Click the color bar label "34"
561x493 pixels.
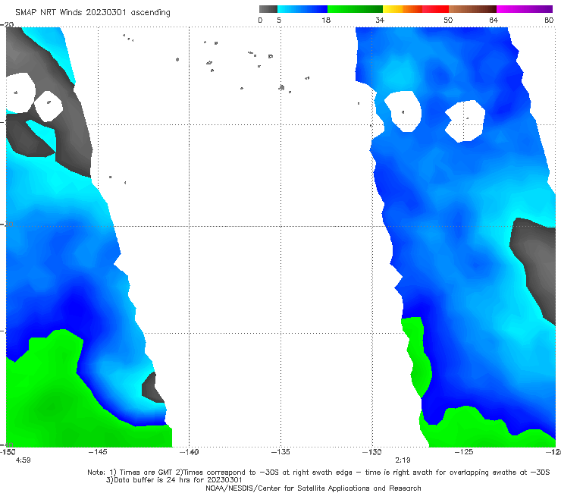click(380, 20)
